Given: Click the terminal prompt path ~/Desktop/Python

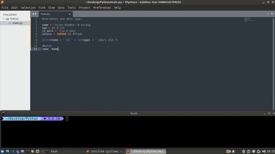Looking at the screenshot, I should (x=21, y=118).
